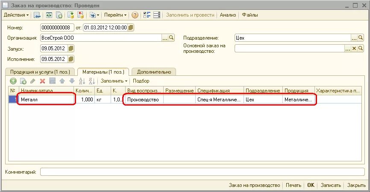Click the Подразделение field Цех
This screenshot has height=192, width=370.
tap(293, 38)
